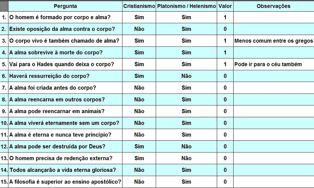
Task: Click row number 6 cell
Action: click(x=4, y=76)
